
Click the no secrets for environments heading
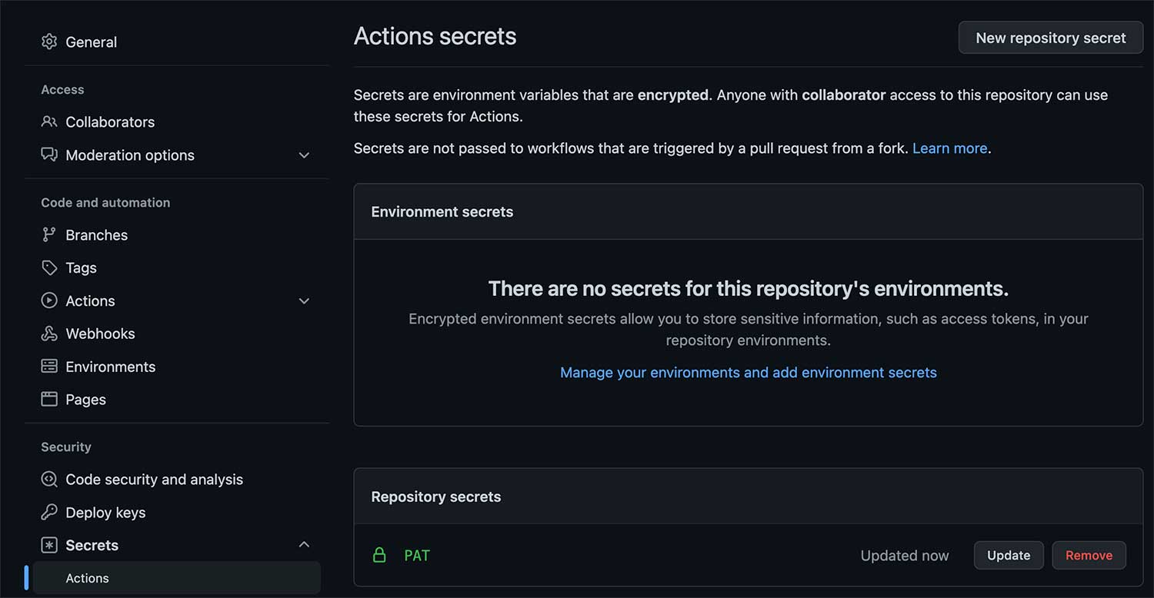click(749, 288)
